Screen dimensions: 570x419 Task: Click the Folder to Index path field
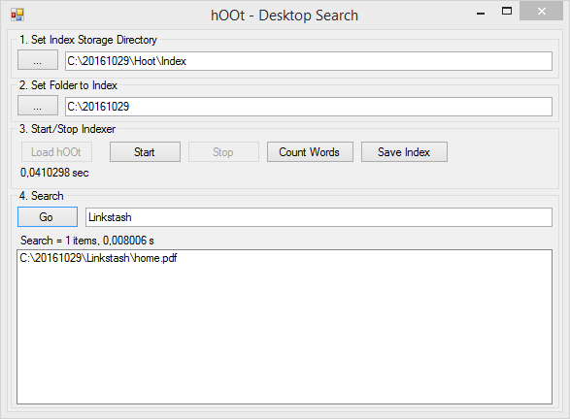pos(309,107)
